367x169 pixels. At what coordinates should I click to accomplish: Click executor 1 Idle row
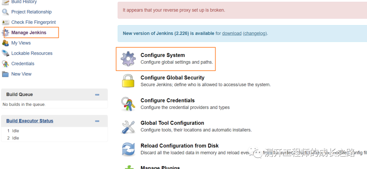[54, 131]
